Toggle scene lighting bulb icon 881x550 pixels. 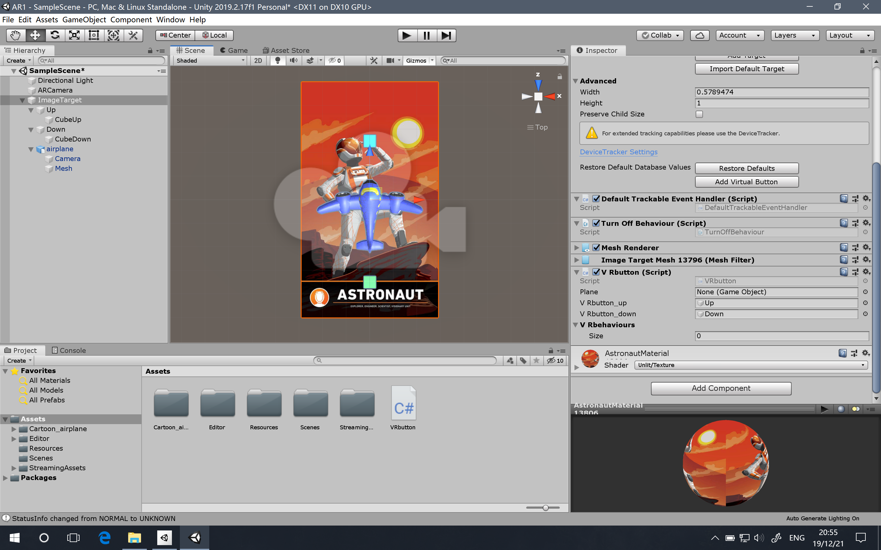point(278,61)
